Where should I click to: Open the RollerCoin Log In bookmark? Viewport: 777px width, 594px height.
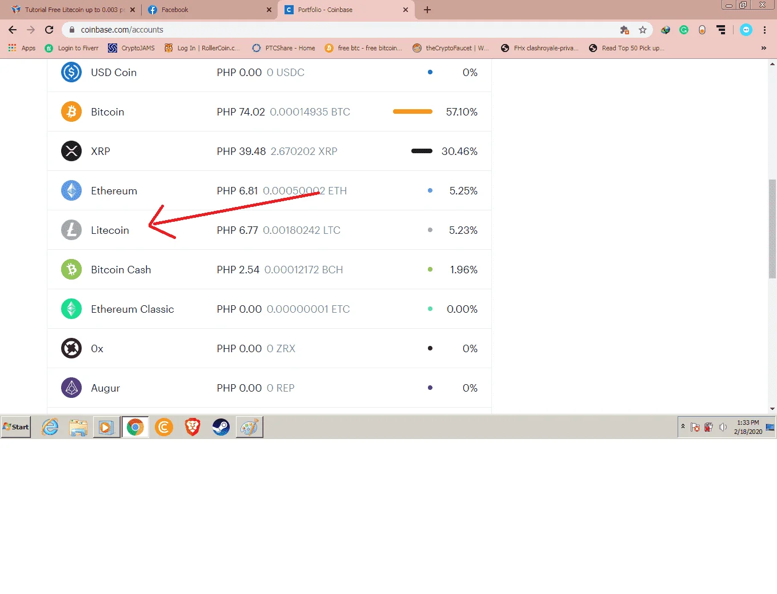click(202, 48)
